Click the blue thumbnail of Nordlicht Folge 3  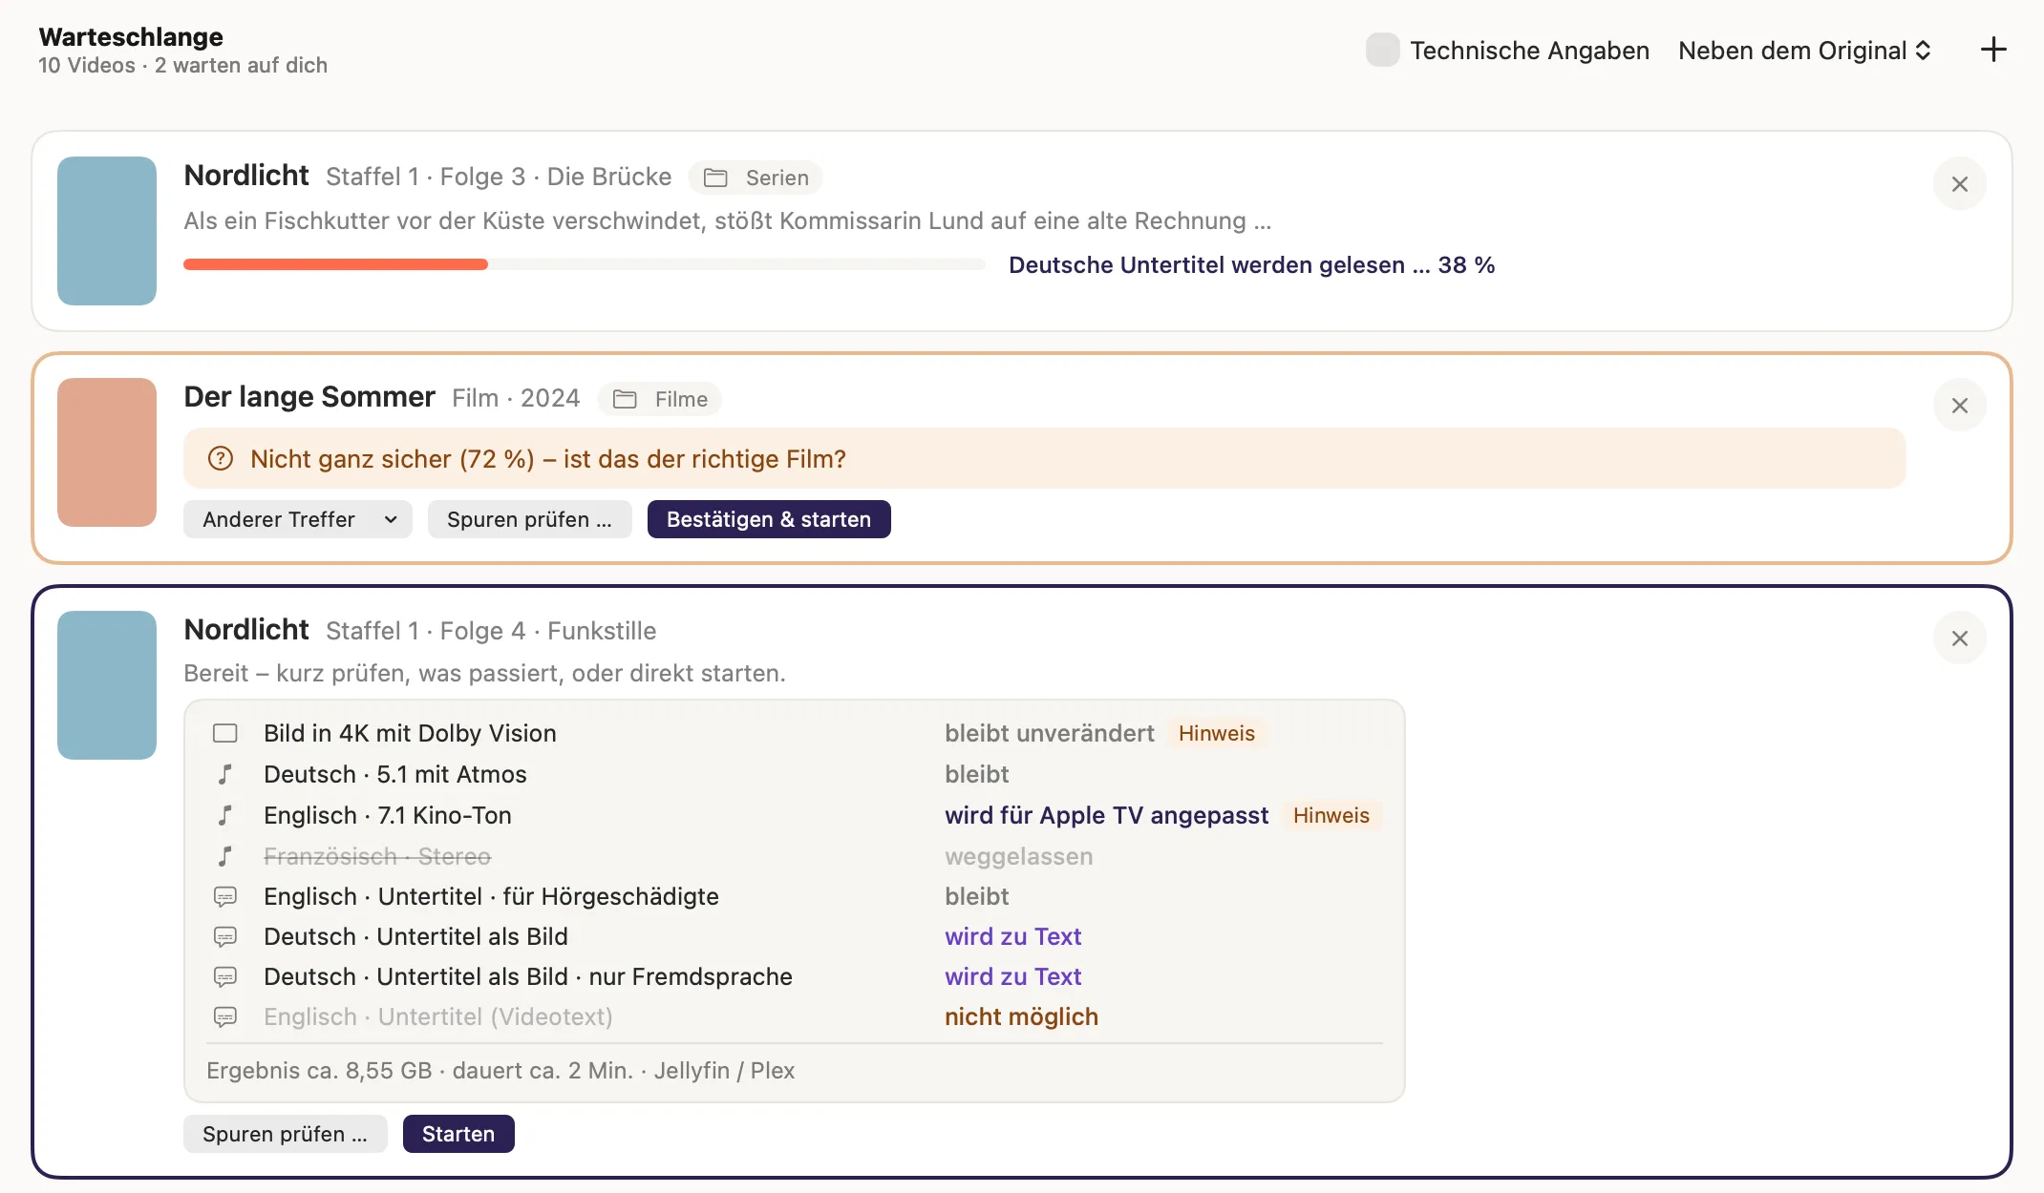point(107,231)
